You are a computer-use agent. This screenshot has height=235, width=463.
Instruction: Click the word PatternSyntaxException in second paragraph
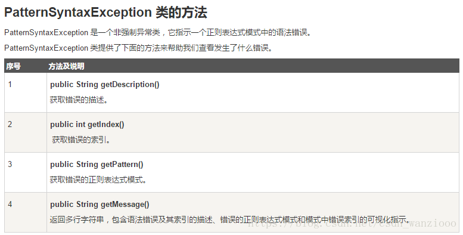tap(46, 48)
